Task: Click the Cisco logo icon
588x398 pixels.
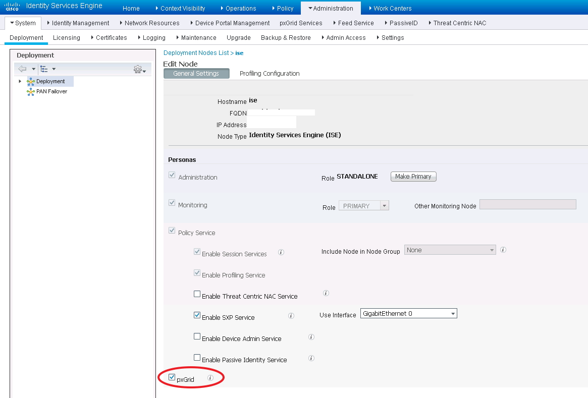Action: (12, 7)
